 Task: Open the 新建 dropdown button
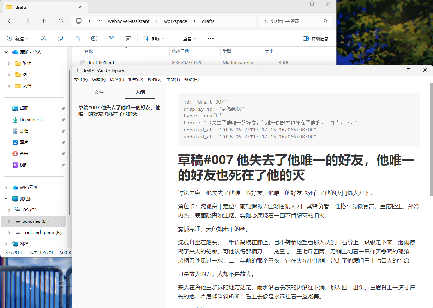(x=17, y=38)
